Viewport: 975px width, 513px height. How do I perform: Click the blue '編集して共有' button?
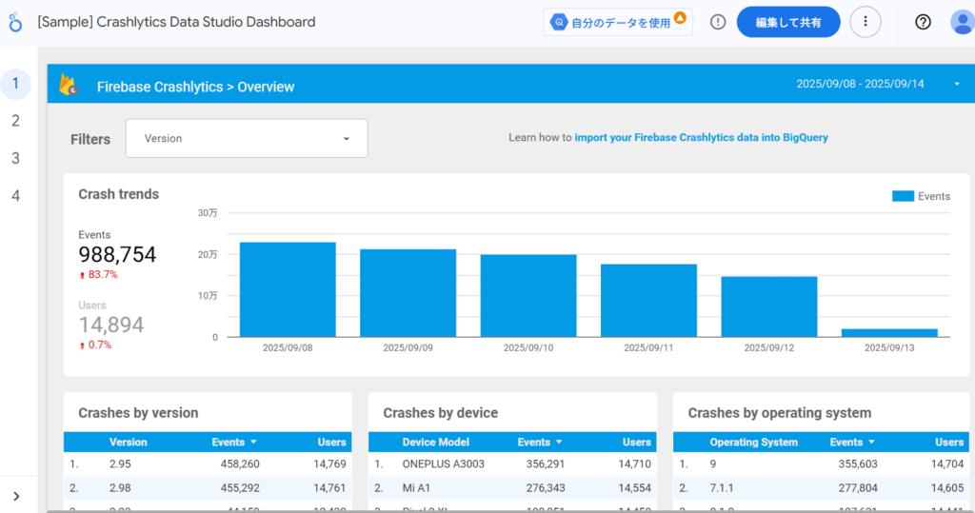coord(787,22)
